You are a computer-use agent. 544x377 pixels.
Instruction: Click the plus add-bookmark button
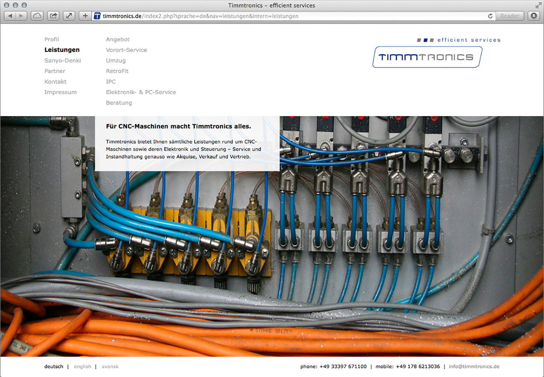(x=85, y=16)
